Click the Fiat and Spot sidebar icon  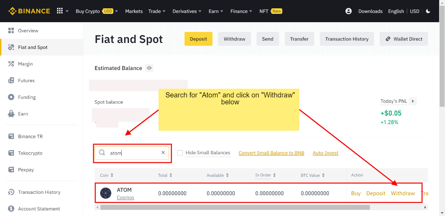pyautogui.click(x=11, y=47)
